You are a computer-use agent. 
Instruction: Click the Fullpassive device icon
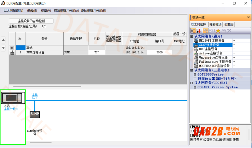click(x=196, y=62)
